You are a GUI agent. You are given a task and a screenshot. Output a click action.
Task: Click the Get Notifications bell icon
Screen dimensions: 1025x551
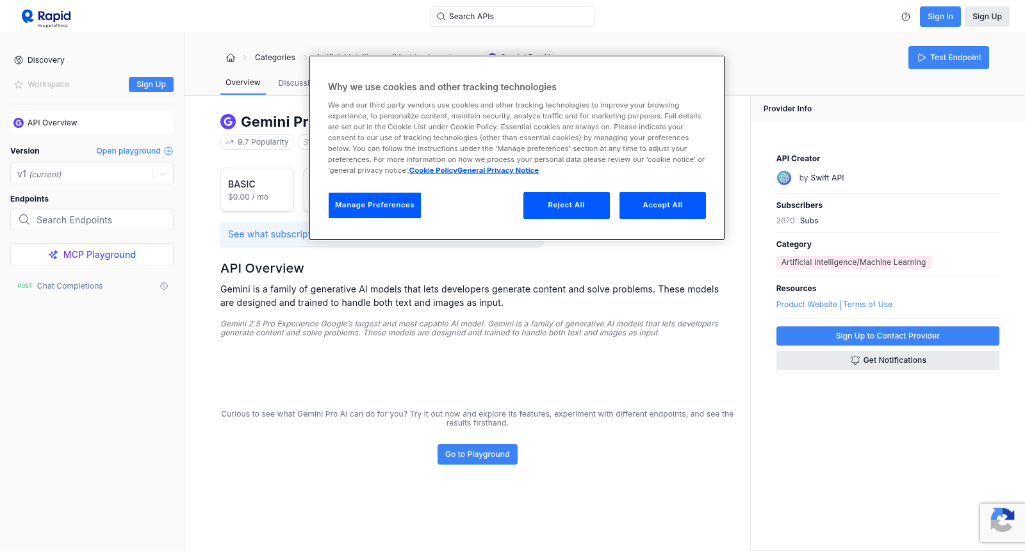[855, 360]
